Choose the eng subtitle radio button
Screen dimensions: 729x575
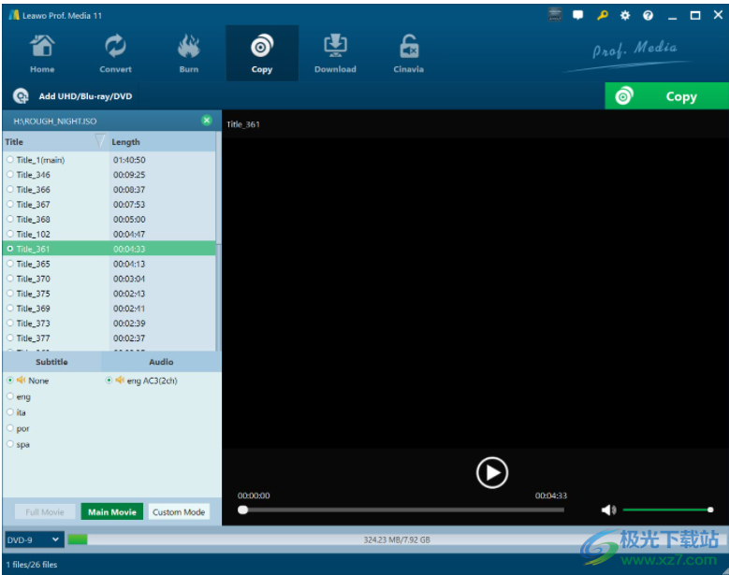tap(10, 396)
